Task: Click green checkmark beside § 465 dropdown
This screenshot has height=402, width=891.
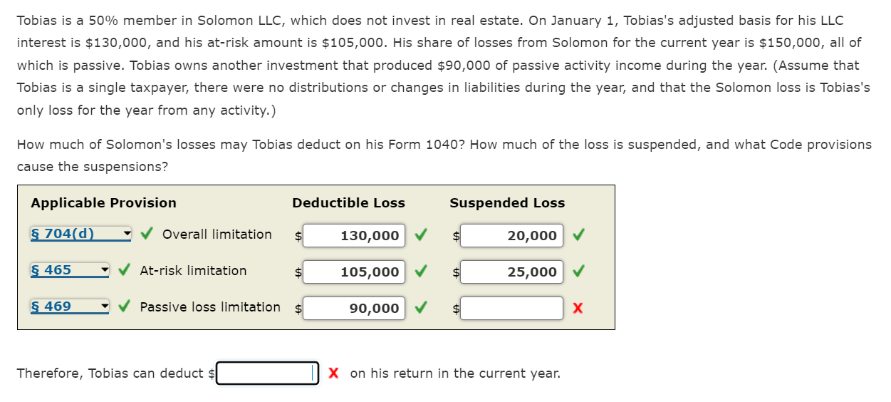Action: coord(125,270)
